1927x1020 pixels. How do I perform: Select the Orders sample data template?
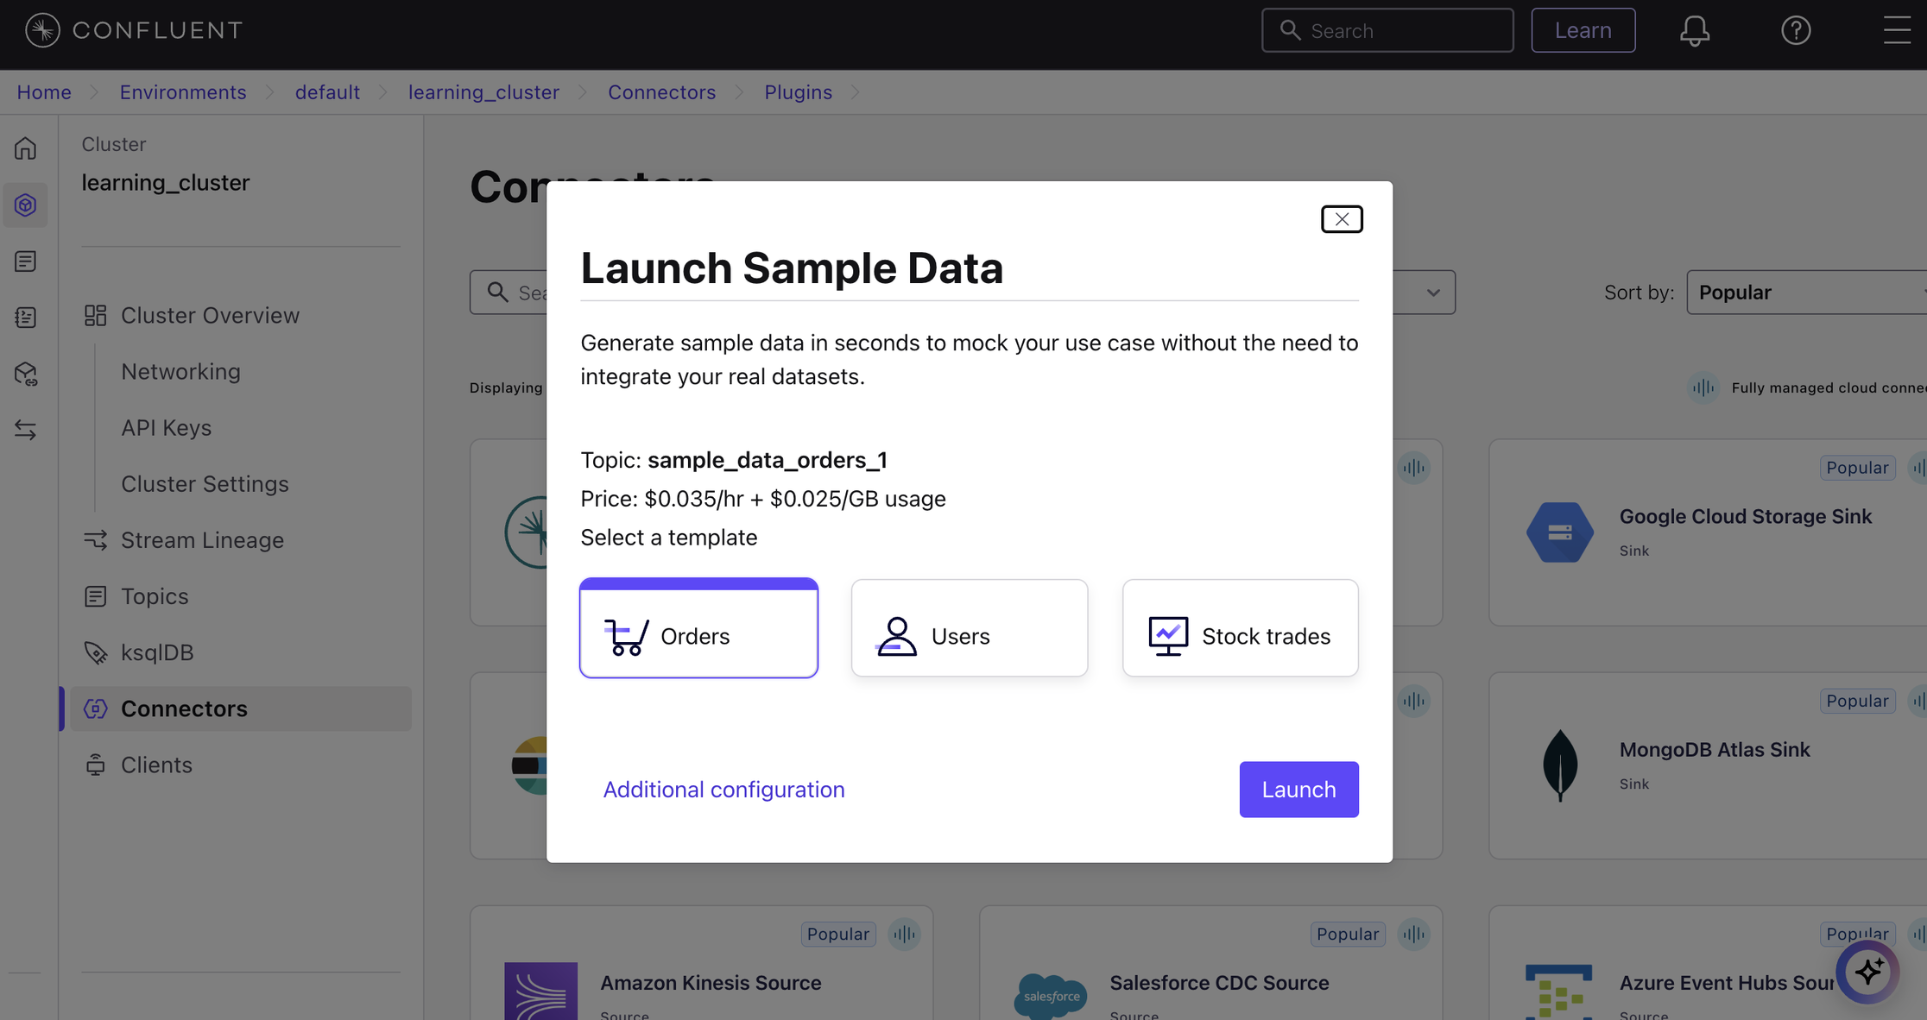[x=698, y=627]
